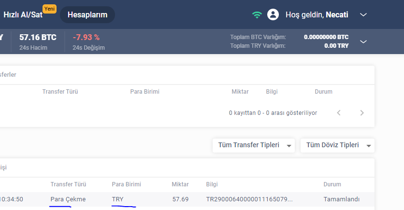Go to next page of transfers
Viewport: 404px width, 210px height.
[x=362, y=113]
